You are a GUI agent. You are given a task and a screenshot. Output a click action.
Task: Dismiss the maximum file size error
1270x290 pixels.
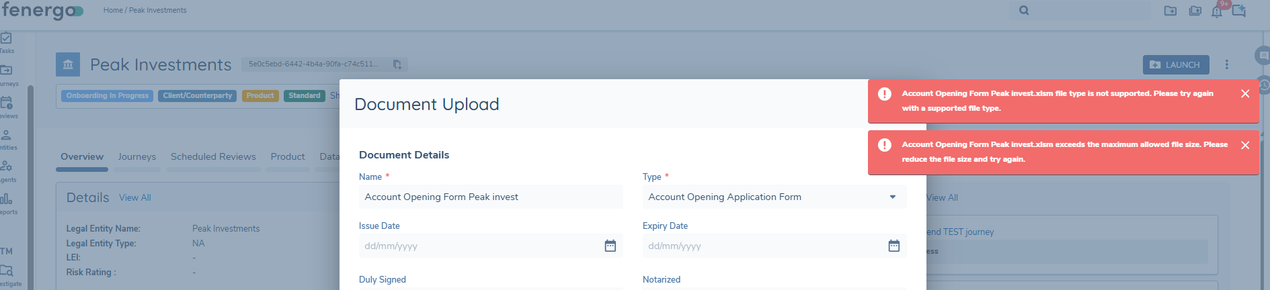[1245, 145]
